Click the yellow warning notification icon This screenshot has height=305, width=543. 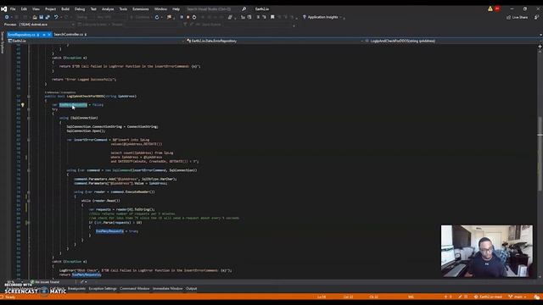click(x=490, y=9)
